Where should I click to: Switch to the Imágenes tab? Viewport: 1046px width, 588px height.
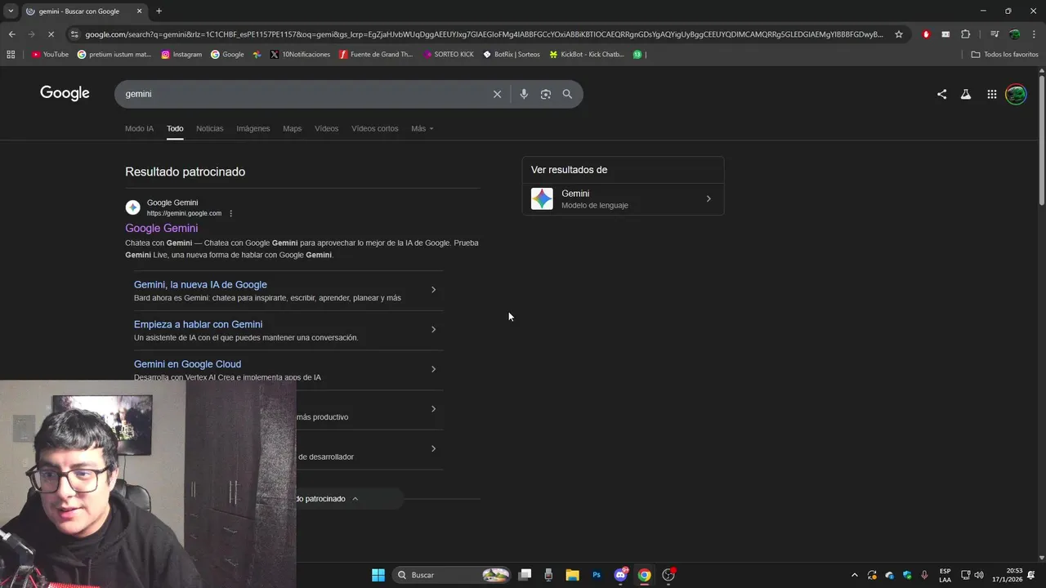point(253,128)
